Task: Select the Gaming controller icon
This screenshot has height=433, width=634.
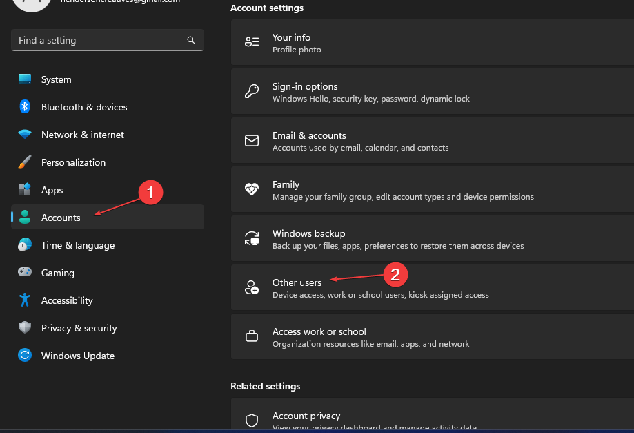Action: pyautogui.click(x=25, y=273)
